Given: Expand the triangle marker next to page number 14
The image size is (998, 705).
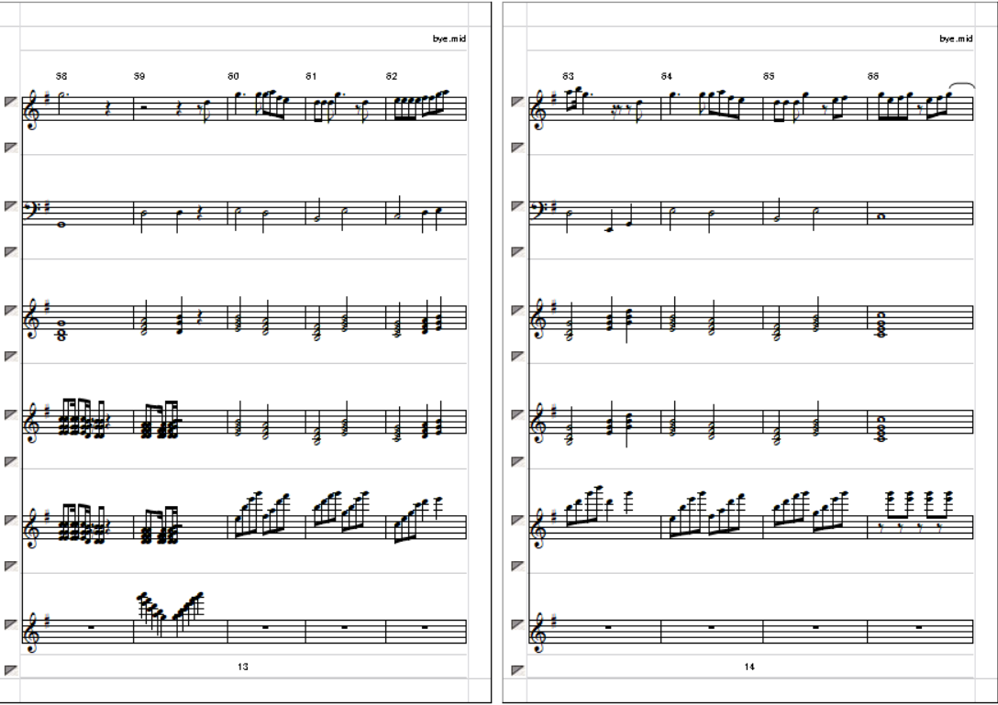Looking at the screenshot, I should point(517,669).
